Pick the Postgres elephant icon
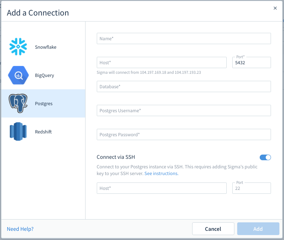The image size is (284, 240). 18,103
